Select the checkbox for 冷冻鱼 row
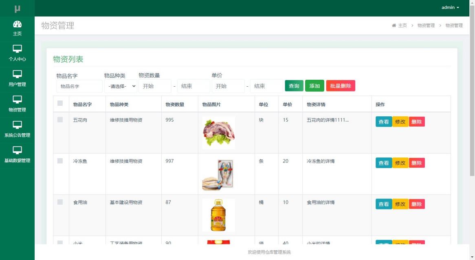The width and height of the screenshot is (475, 260). point(60,161)
